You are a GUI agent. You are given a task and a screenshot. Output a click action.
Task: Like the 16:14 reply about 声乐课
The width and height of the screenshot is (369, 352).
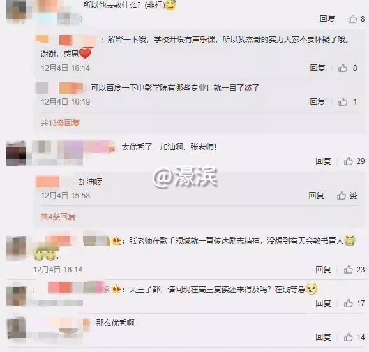pos(343,68)
